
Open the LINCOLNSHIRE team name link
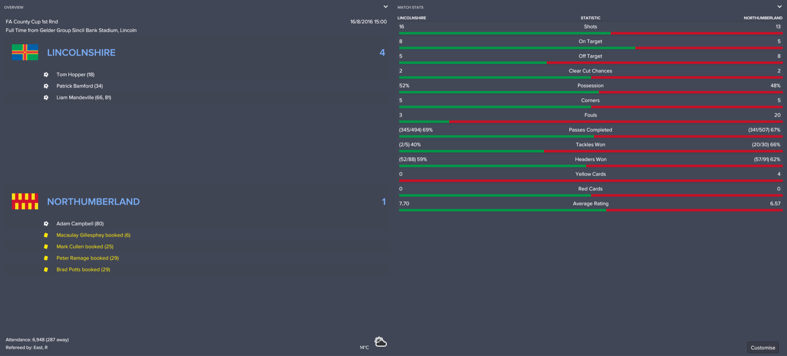pyautogui.click(x=81, y=52)
